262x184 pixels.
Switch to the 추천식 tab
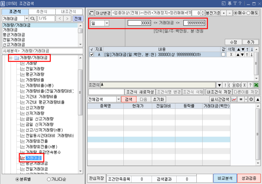[x=42, y=12]
